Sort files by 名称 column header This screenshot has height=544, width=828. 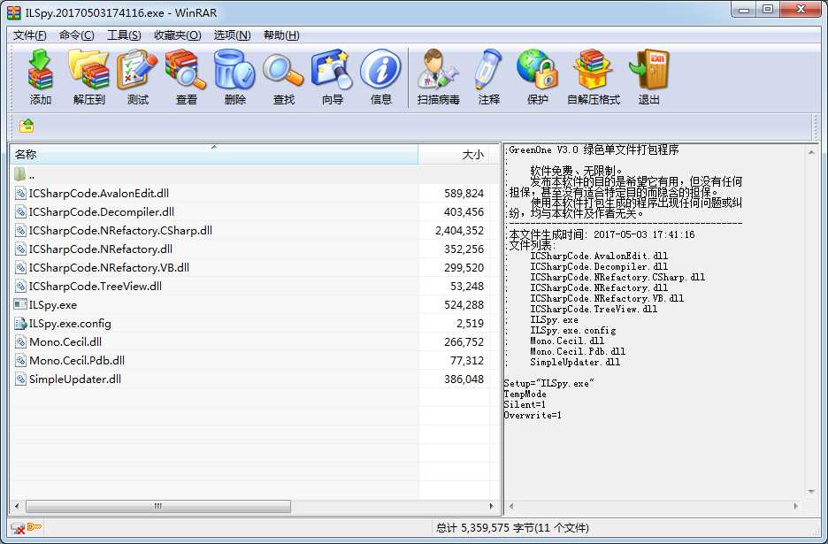214,154
